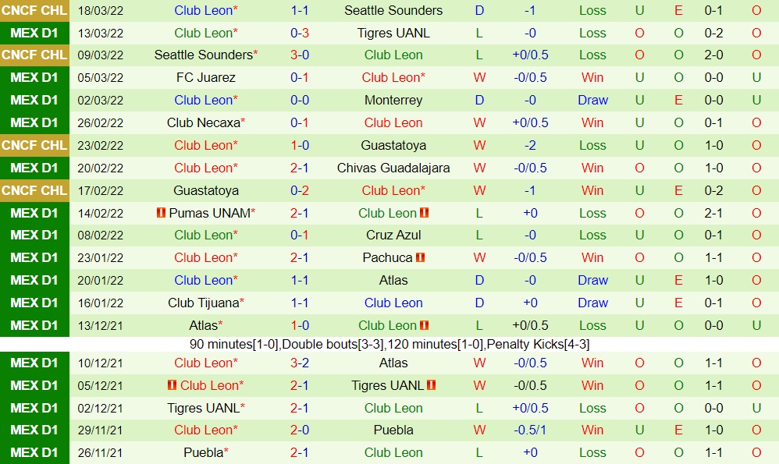The height and width of the screenshot is (464, 779).
Task: Click red card icon next to Tigres UANL on 05/12/21
Action: pos(431,385)
